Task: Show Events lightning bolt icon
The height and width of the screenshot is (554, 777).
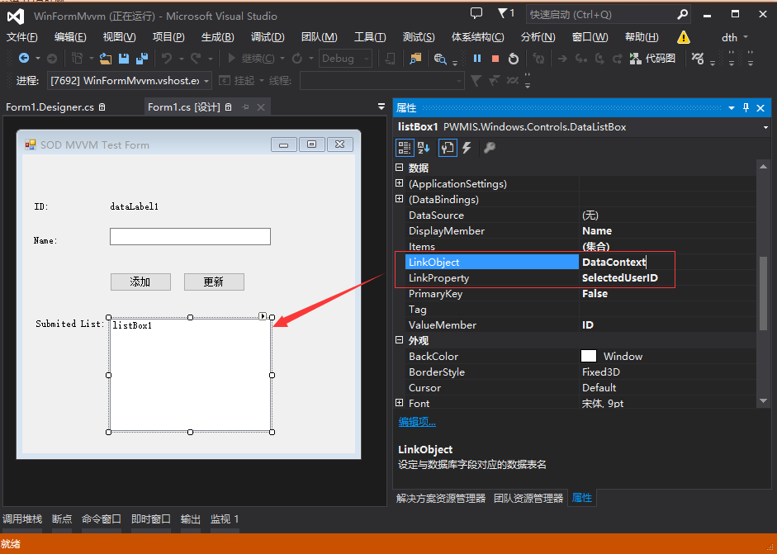Action: [467, 148]
